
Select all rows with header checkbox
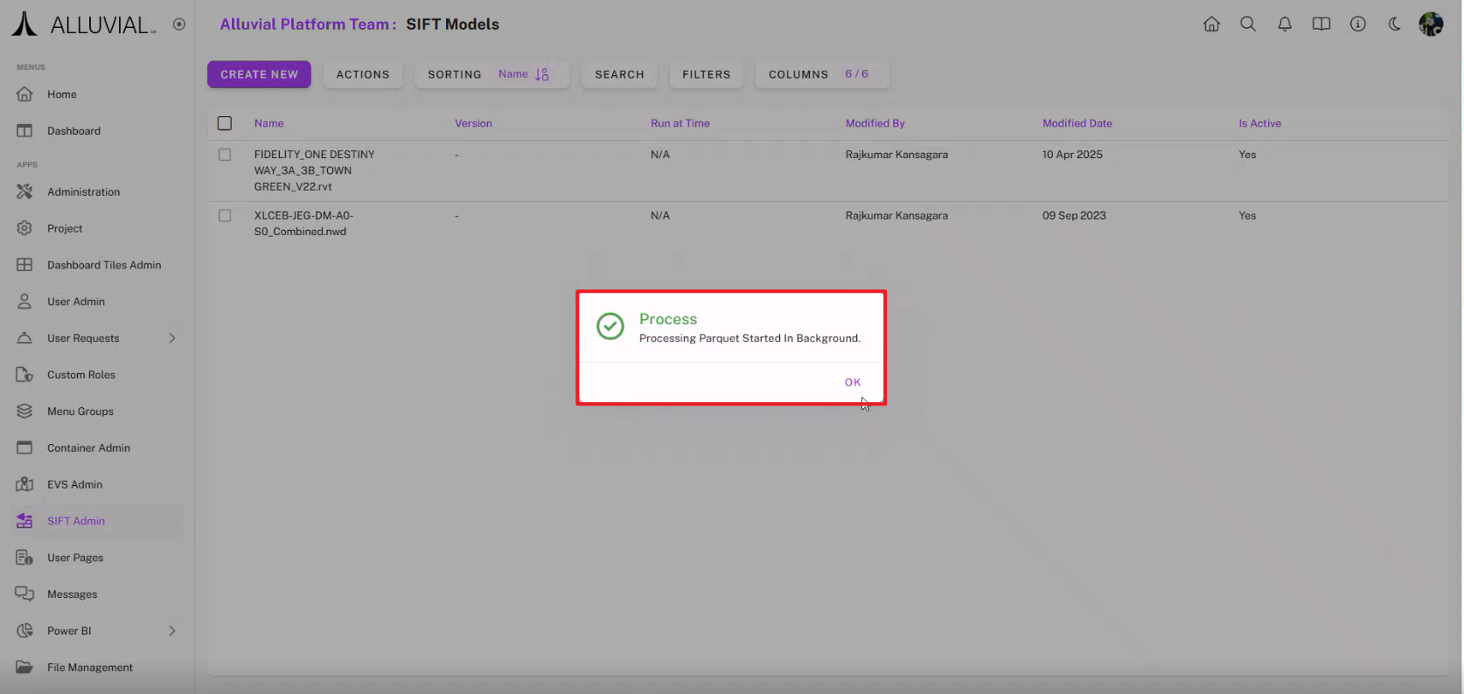click(x=225, y=123)
